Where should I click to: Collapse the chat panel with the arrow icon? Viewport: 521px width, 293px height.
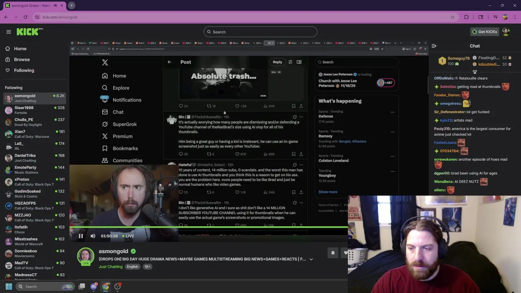click(434, 46)
